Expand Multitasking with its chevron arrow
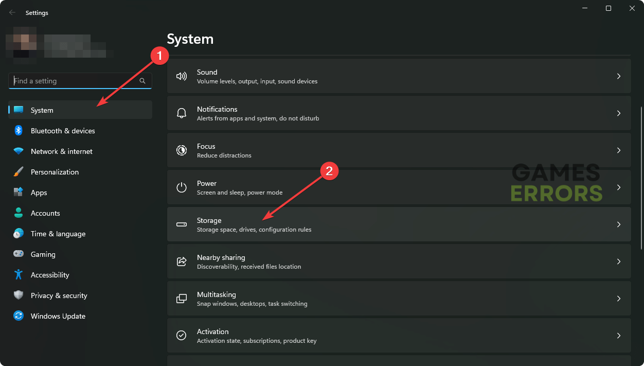The width and height of the screenshot is (644, 366). click(x=619, y=299)
